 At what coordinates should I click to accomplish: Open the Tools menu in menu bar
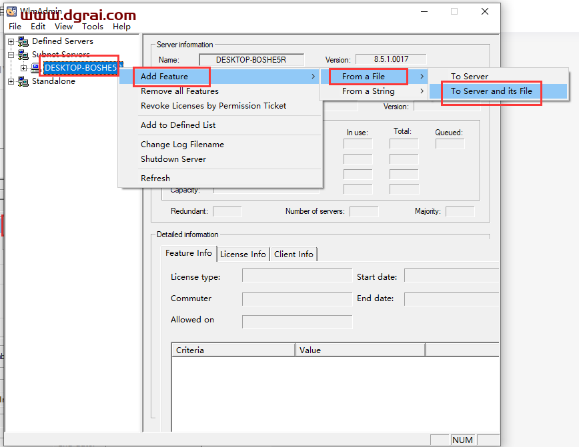click(x=93, y=27)
